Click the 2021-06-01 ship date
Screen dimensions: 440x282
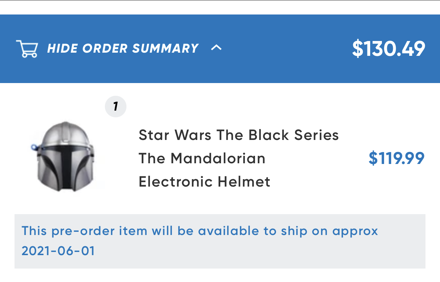[x=58, y=251]
